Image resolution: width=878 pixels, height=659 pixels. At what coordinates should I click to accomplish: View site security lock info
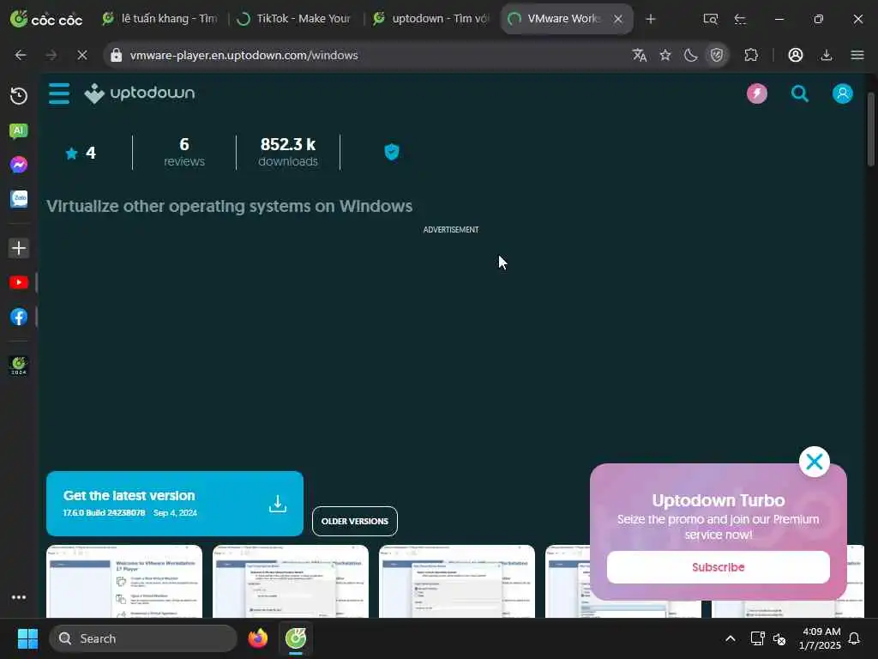(x=116, y=55)
